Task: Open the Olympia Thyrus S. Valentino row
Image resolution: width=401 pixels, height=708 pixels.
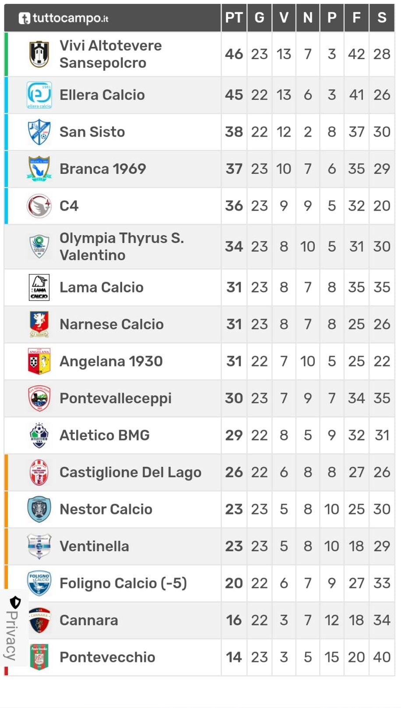Action: (x=200, y=247)
